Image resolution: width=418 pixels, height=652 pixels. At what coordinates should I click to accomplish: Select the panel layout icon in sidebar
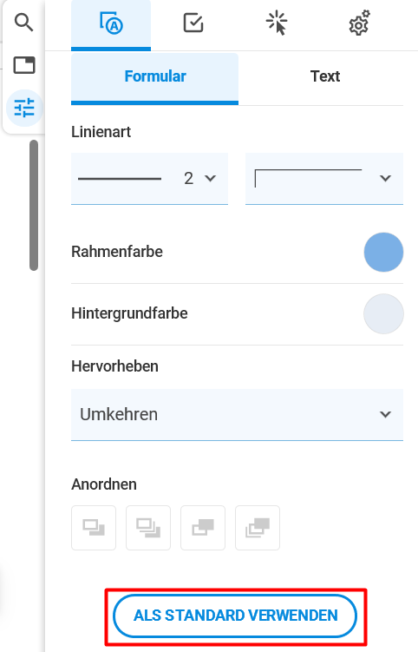[24, 65]
